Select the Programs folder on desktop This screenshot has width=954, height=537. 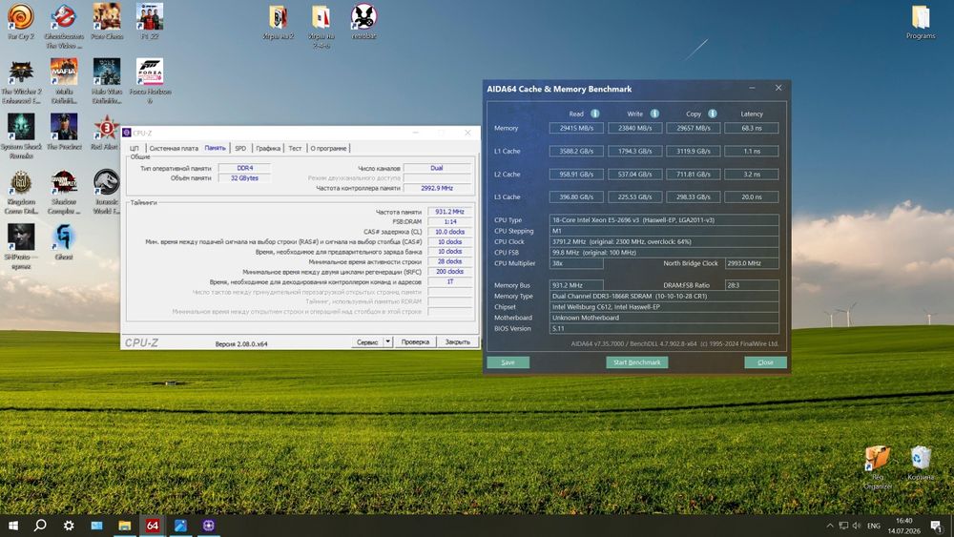click(921, 22)
